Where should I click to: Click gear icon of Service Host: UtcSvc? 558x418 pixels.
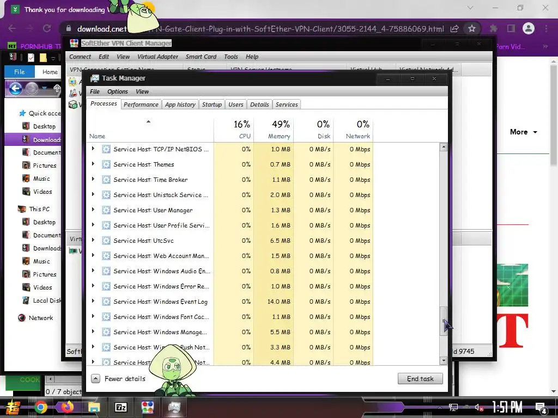pyautogui.click(x=106, y=241)
